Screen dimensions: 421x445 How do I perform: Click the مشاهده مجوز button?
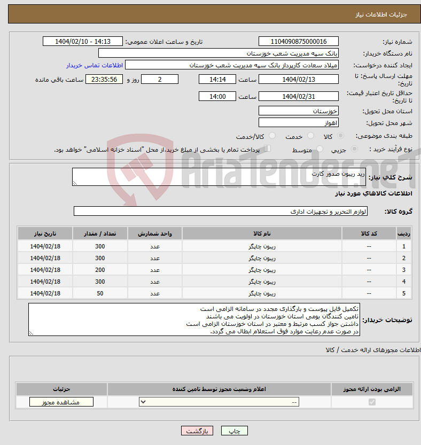click(61, 402)
